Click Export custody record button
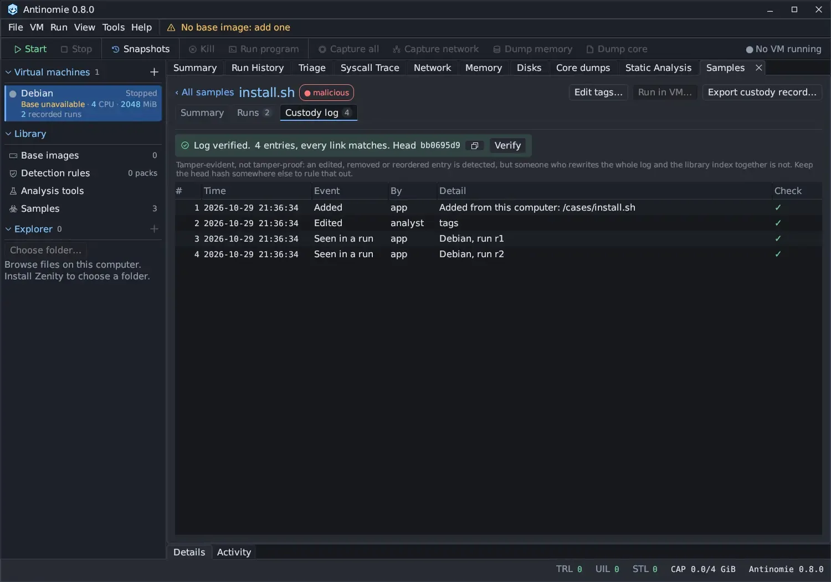The image size is (831, 582). (x=762, y=92)
